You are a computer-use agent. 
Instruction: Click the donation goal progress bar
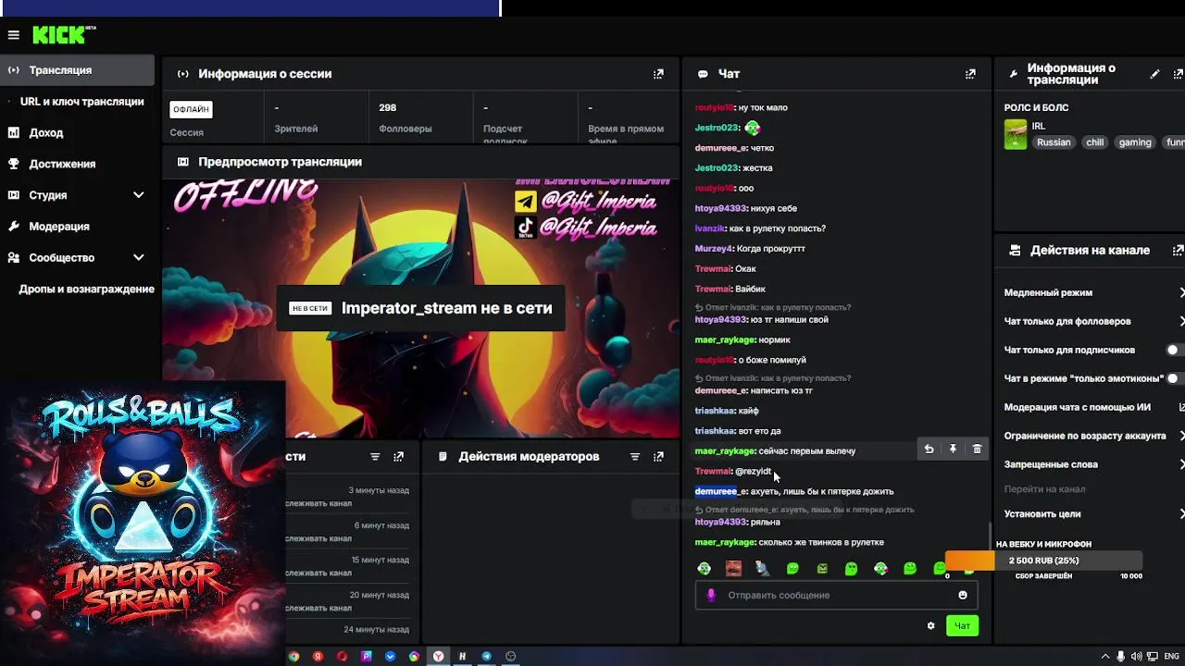tap(1044, 561)
